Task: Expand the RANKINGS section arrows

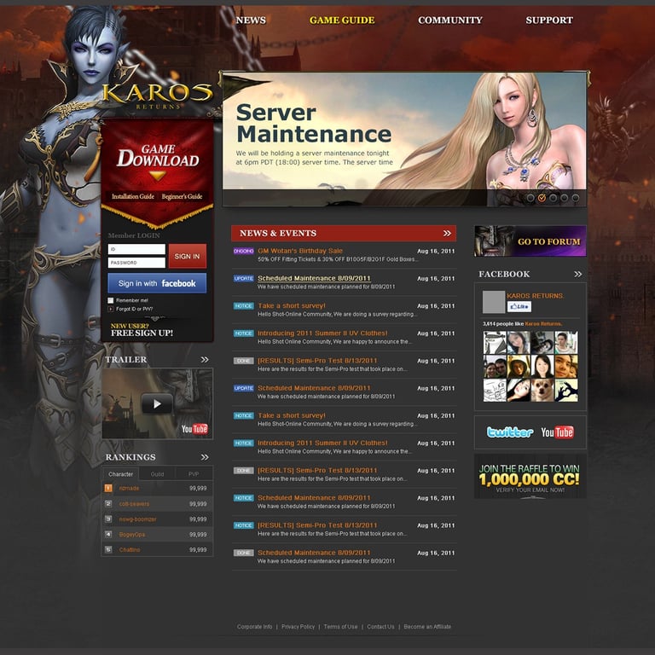Action: click(x=205, y=457)
